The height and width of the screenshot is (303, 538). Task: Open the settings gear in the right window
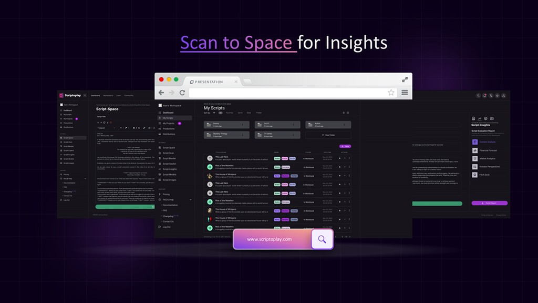[497, 96]
